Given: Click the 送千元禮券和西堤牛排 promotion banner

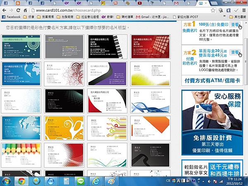Looking at the screenshot, I should point(212,168).
